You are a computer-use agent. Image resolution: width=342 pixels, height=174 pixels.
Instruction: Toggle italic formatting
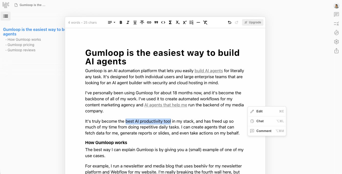click(128, 22)
